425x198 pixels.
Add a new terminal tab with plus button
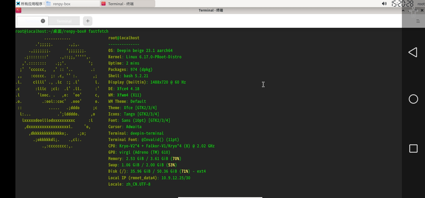pyautogui.click(x=88, y=21)
